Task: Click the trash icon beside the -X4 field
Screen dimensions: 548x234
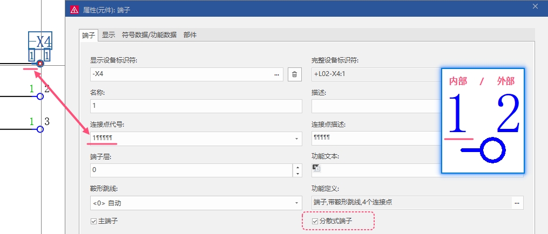Action: (294, 74)
